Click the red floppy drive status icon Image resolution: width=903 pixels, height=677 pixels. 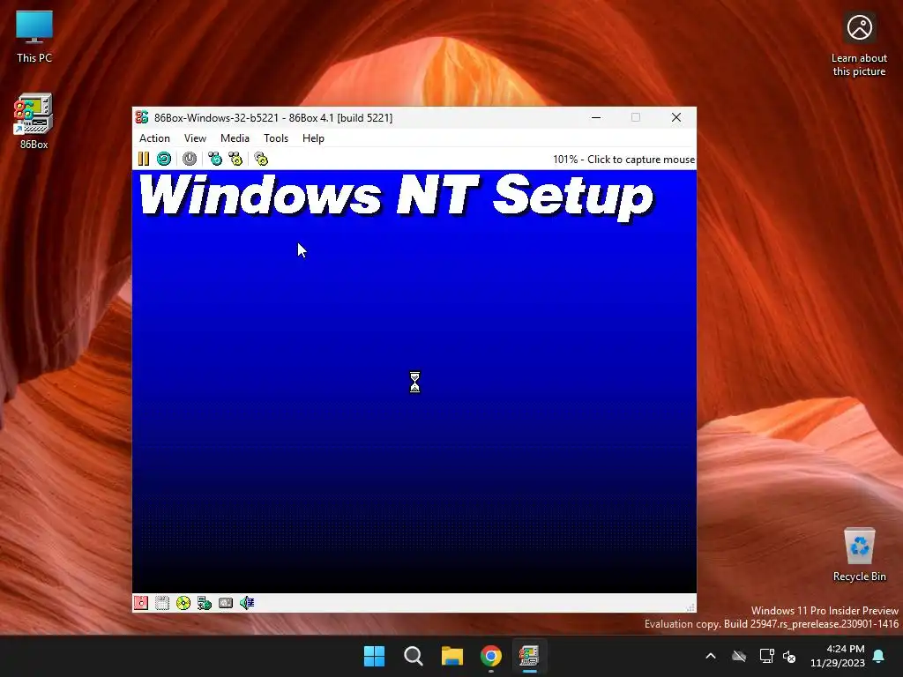(x=141, y=603)
